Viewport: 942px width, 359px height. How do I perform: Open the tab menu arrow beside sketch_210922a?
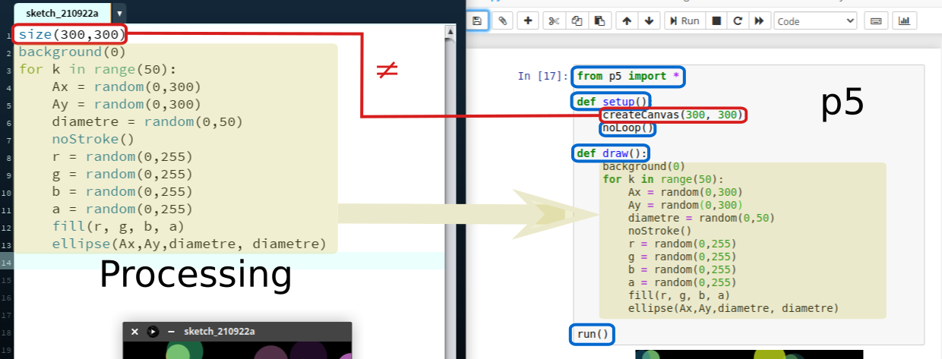point(120,13)
